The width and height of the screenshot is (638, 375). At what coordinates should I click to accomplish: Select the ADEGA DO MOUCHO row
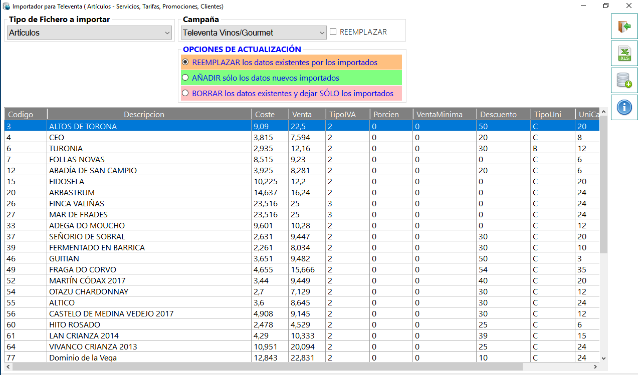(x=302, y=225)
